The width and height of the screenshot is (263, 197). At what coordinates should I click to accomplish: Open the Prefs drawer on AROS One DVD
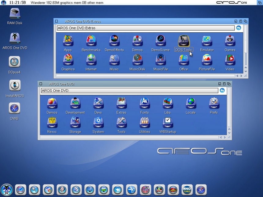(x=214, y=104)
